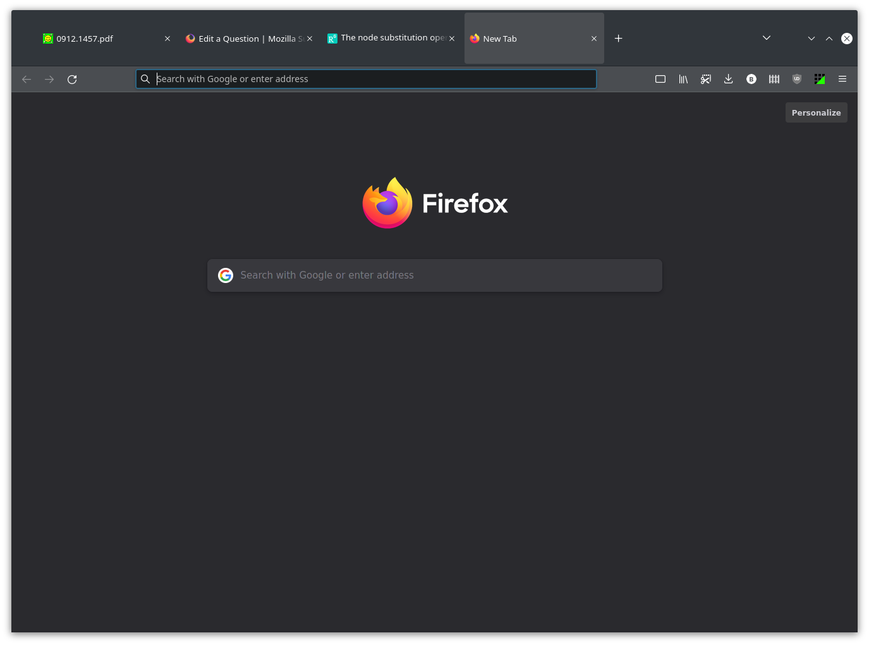869x645 pixels.
Task: Click the Firefox logo
Action: [x=435, y=203]
